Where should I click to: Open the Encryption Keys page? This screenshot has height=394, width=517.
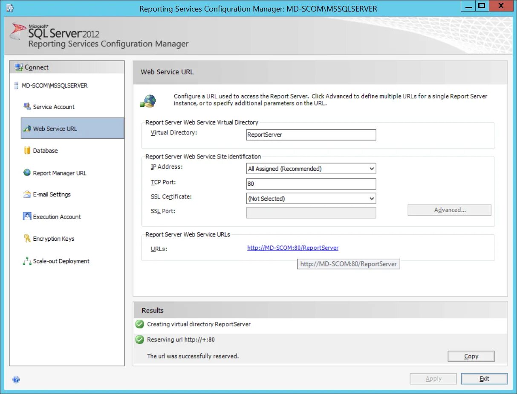[72, 239]
